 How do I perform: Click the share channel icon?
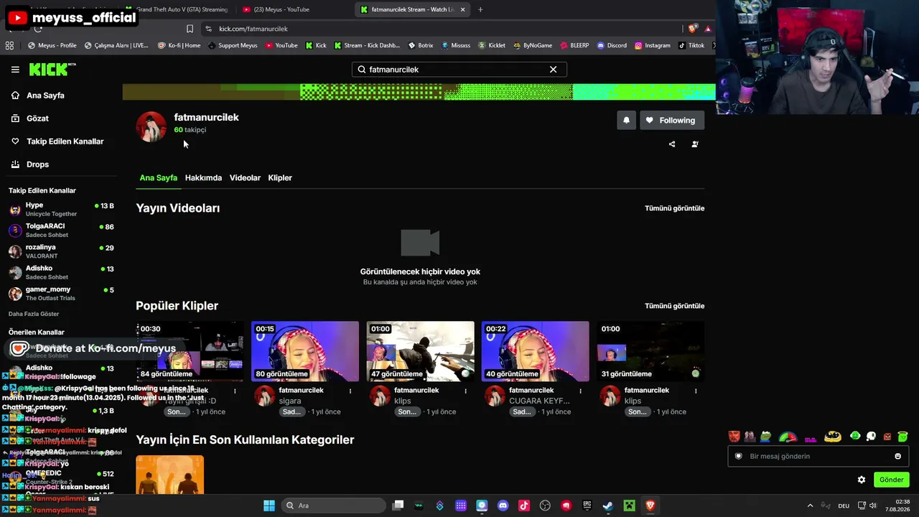pos(672,144)
